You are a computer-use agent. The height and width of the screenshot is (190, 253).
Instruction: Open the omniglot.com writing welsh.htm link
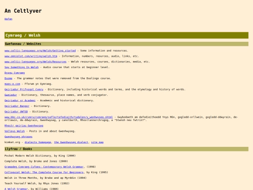coord(31,56)
